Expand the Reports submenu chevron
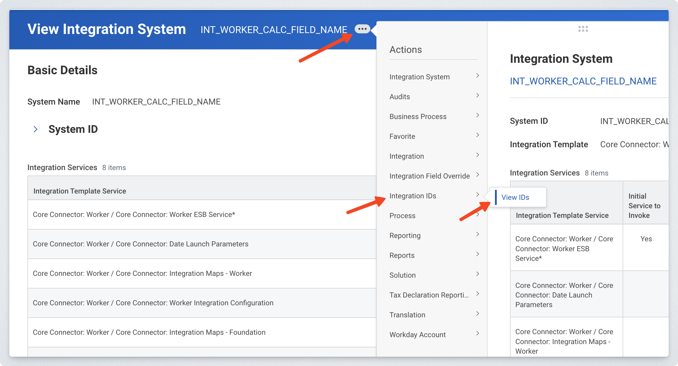This screenshot has height=366, width=678. click(x=477, y=254)
